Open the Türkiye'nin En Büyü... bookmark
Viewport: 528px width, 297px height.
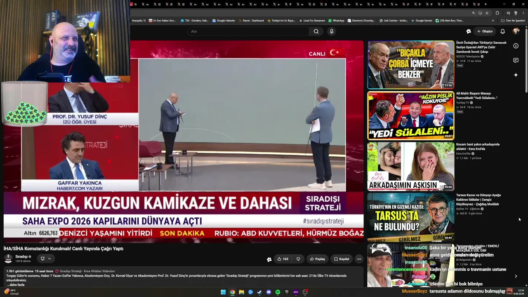(x=281, y=21)
